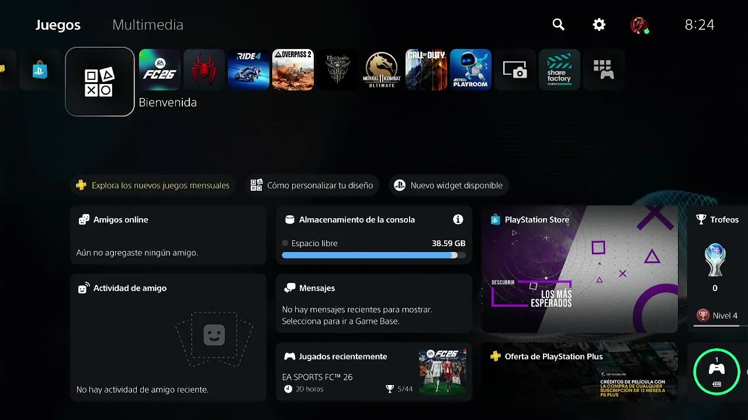The image size is (748, 420).
Task: Switch to the Multimedia tab
Action: pyautogui.click(x=148, y=25)
